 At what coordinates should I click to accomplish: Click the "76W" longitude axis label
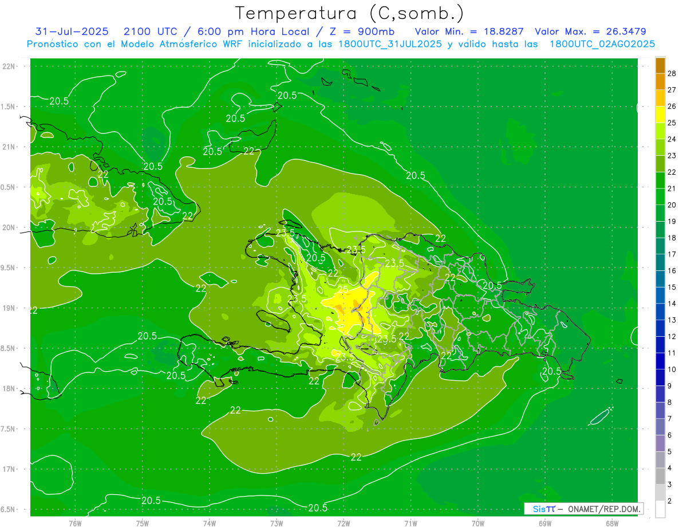pos(75,524)
